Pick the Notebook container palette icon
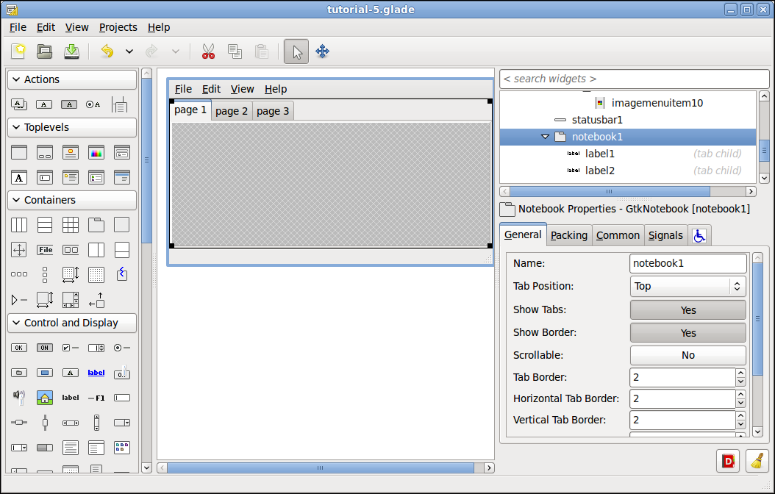 (x=96, y=225)
